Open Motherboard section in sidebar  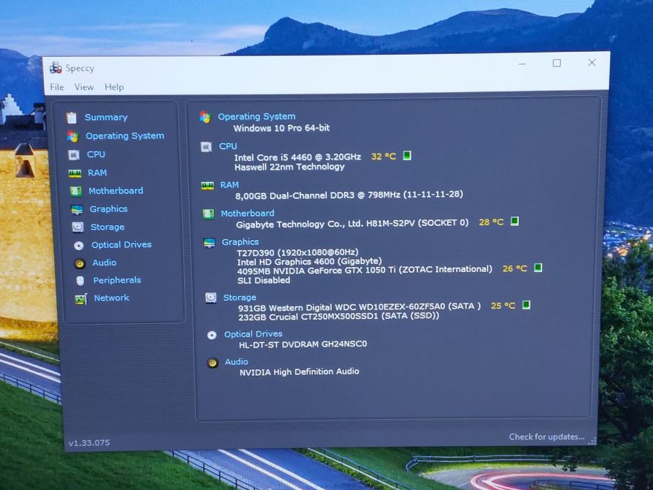(x=116, y=190)
